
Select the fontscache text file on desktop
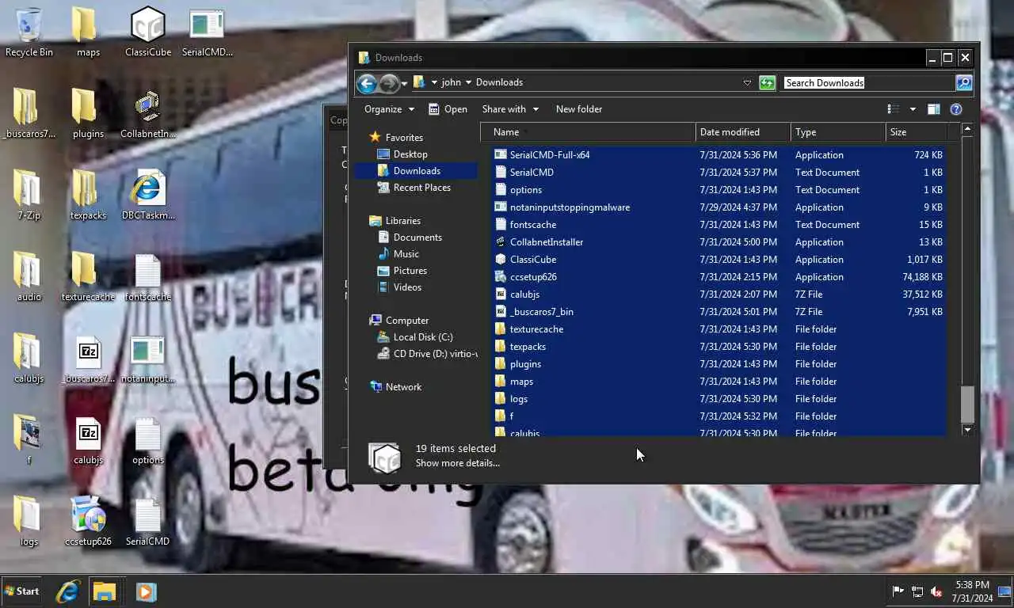pyautogui.click(x=148, y=278)
